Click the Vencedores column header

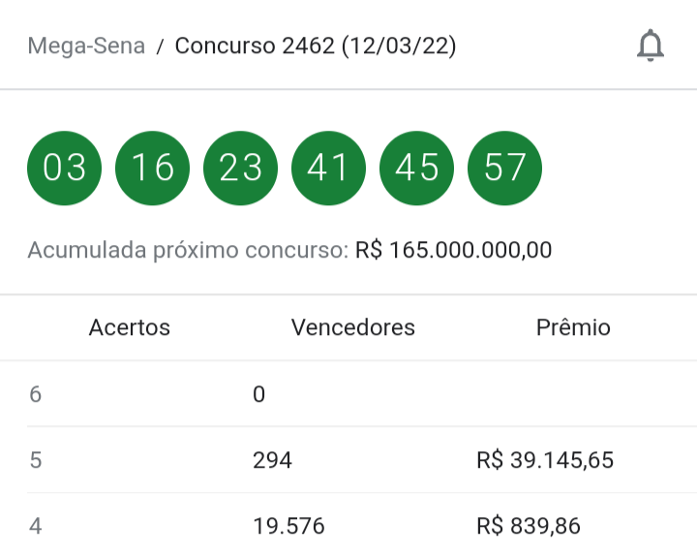click(353, 327)
